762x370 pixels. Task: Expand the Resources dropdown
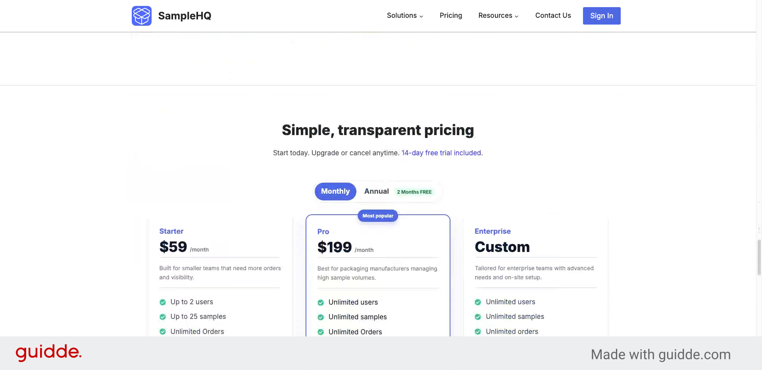[498, 15]
